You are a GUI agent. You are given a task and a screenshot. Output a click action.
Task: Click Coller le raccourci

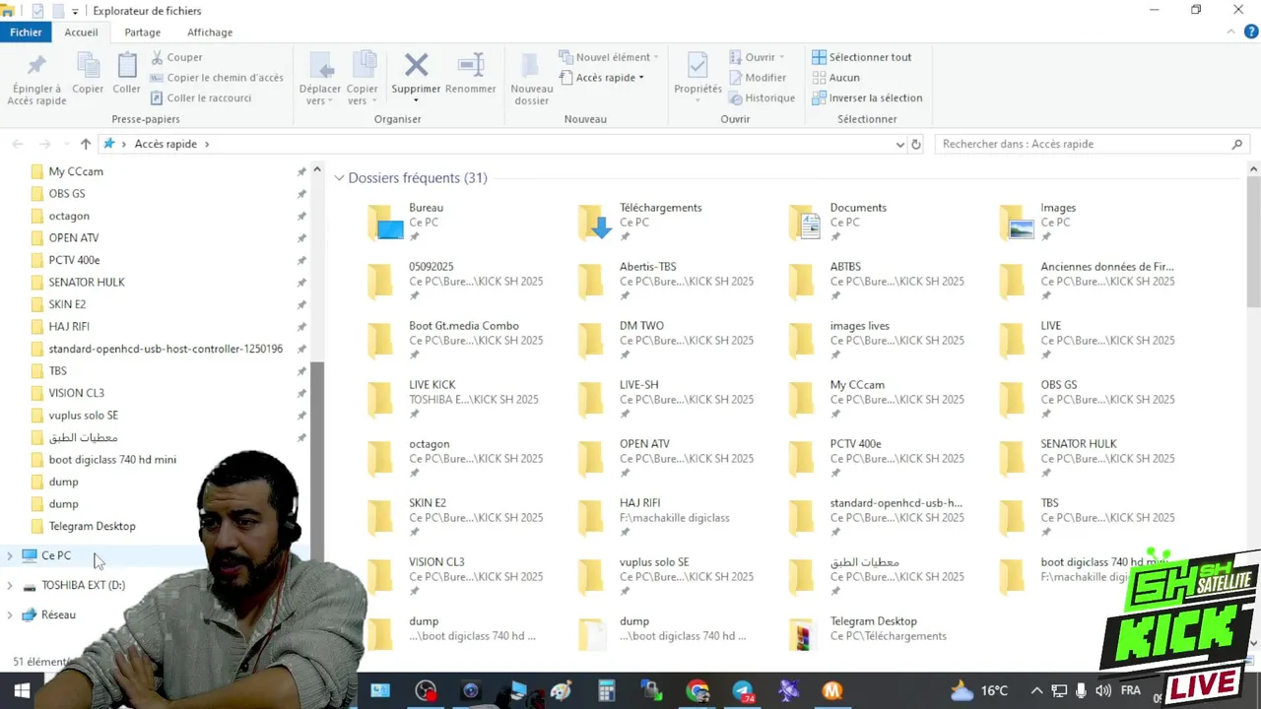click(201, 97)
